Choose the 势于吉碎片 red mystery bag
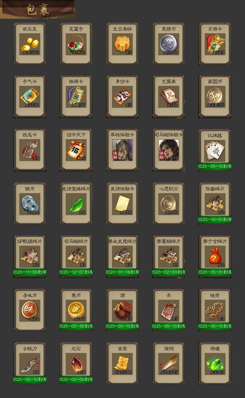 (215, 257)
